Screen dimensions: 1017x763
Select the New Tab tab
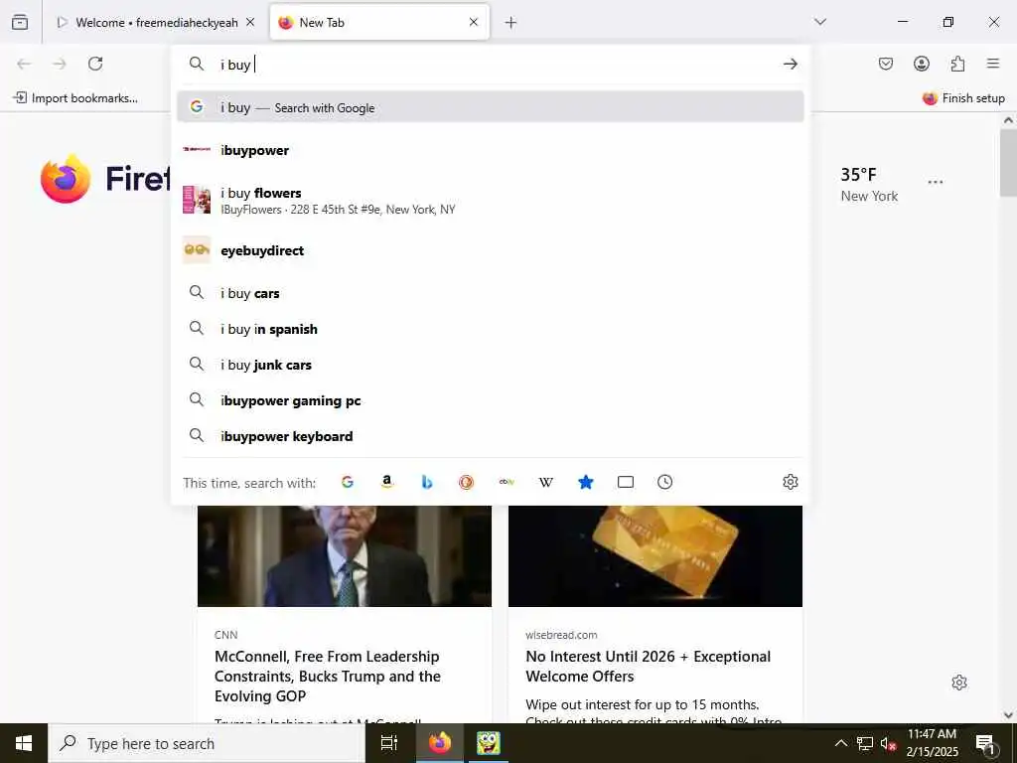379,22
